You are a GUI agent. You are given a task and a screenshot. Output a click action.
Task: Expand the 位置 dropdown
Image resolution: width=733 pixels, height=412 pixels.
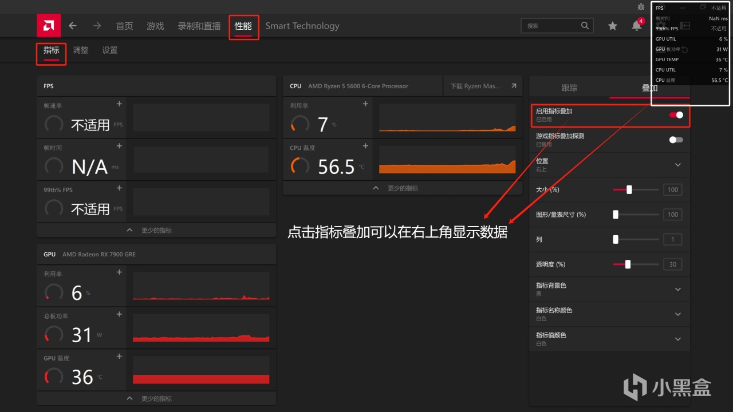678,165
